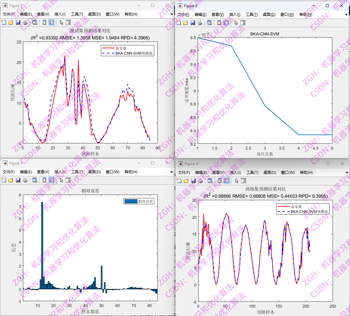Image resolution: width=350 pixels, height=316 pixels.
Task: Click New Figure icon in Figure 4 toolbar
Action: (179, 181)
